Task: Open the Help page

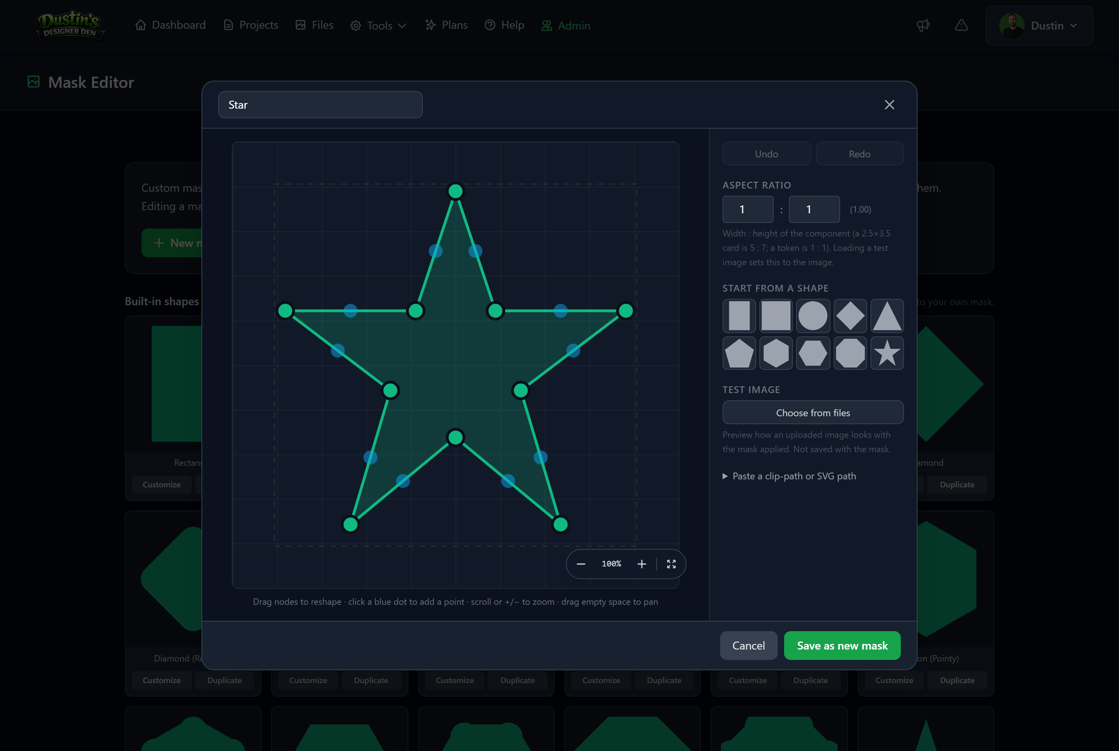Action: pyautogui.click(x=504, y=25)
